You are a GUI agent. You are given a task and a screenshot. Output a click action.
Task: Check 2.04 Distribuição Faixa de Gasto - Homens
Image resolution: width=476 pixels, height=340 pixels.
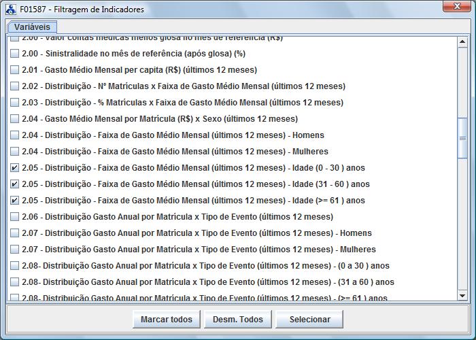click(15, 135)
